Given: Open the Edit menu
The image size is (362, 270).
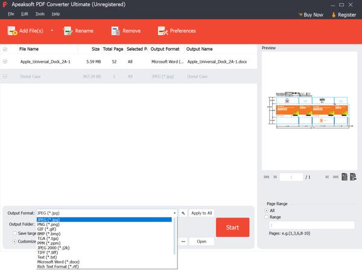Looking at the screenshot, I should (25, 13).
